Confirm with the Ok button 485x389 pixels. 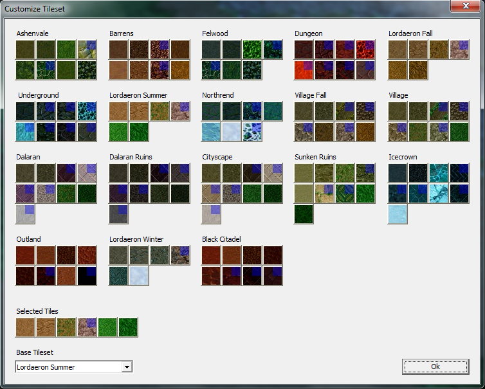(435, 366)
